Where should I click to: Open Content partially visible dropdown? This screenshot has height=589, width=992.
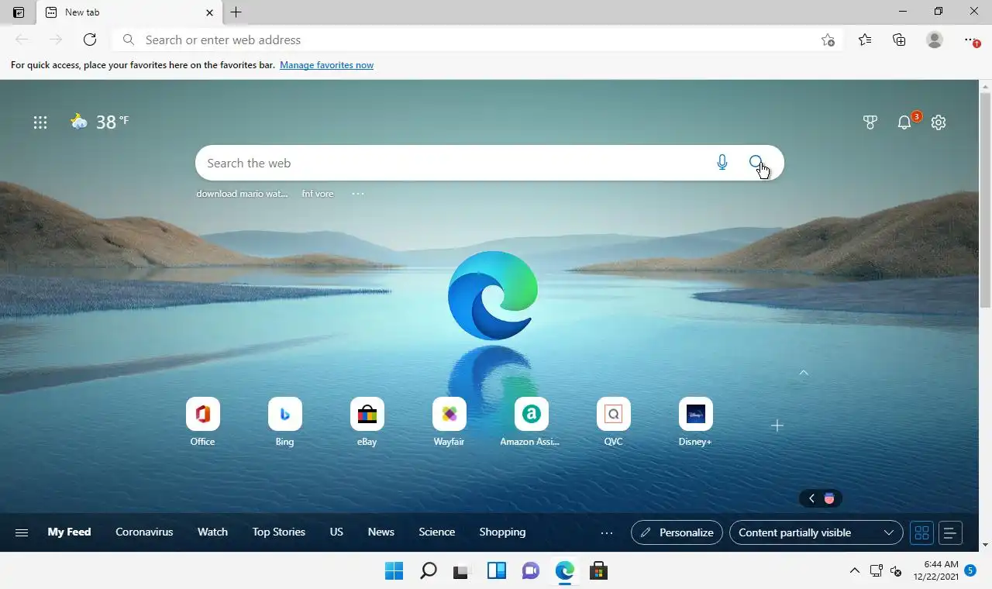pos(816,532)
